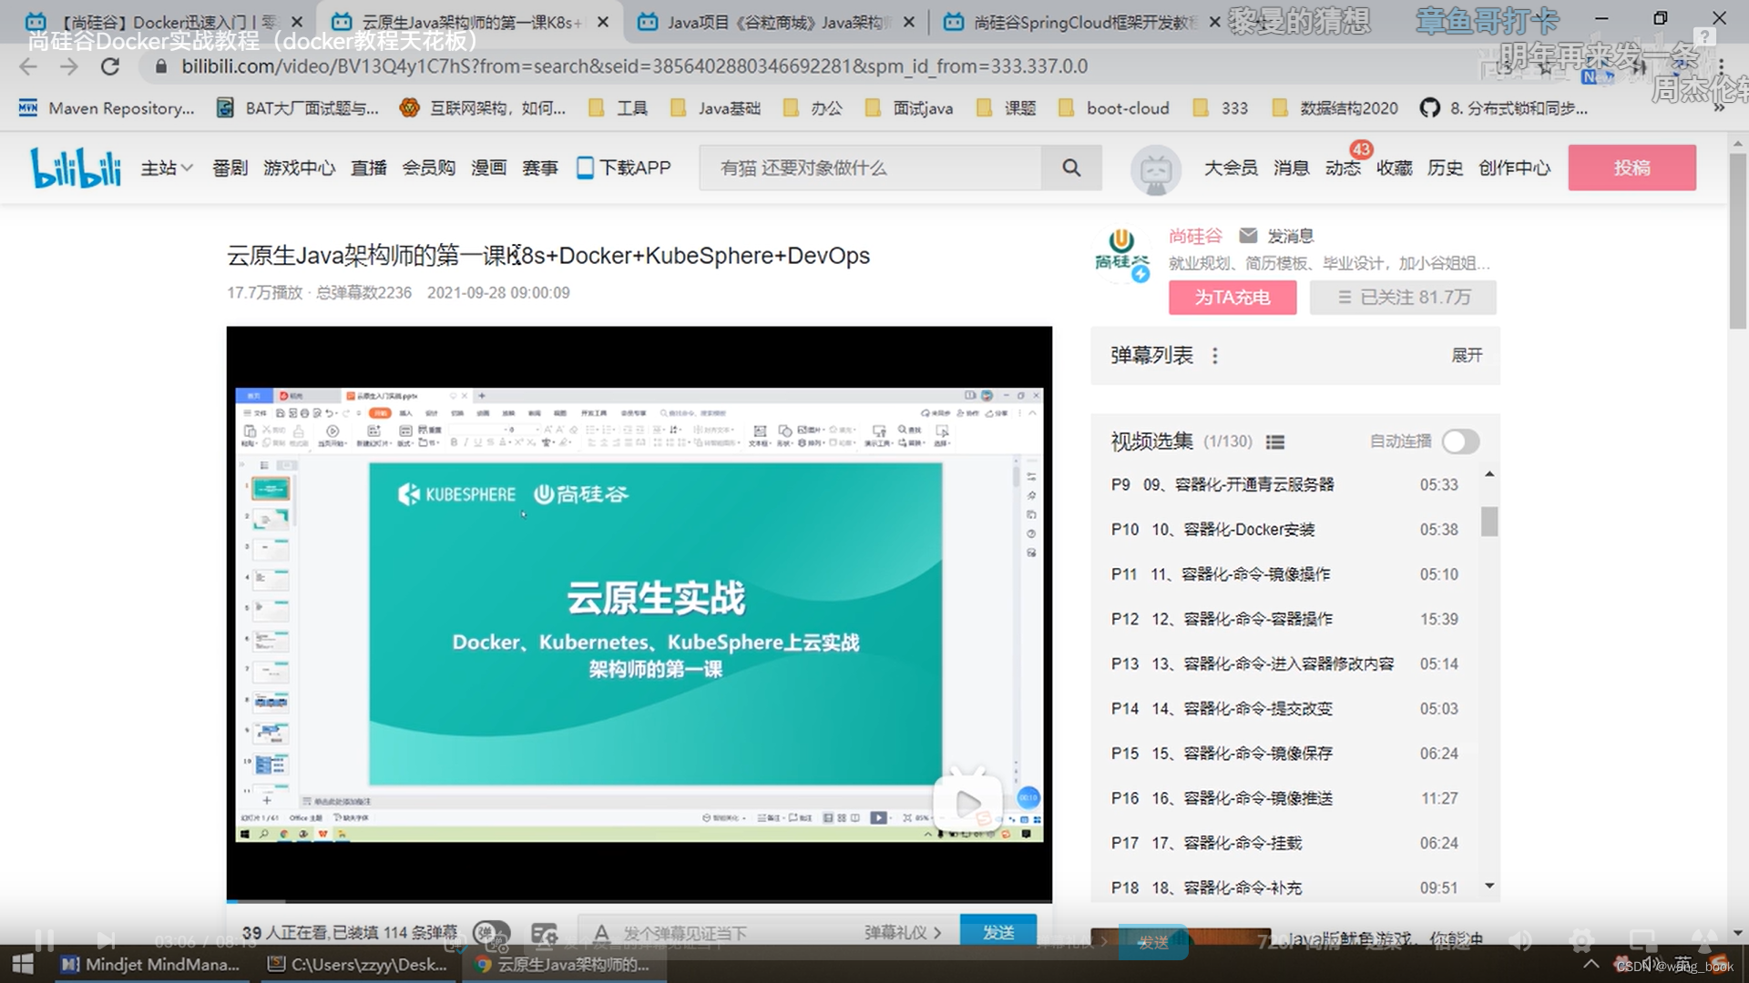The height and width of the screenshot is (983, 1749).
Task: Click the page vertical scrollbar thumb
Action: (1738, 241)
